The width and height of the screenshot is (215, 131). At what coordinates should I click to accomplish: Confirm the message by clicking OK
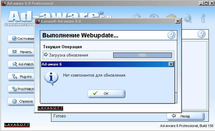106,94
